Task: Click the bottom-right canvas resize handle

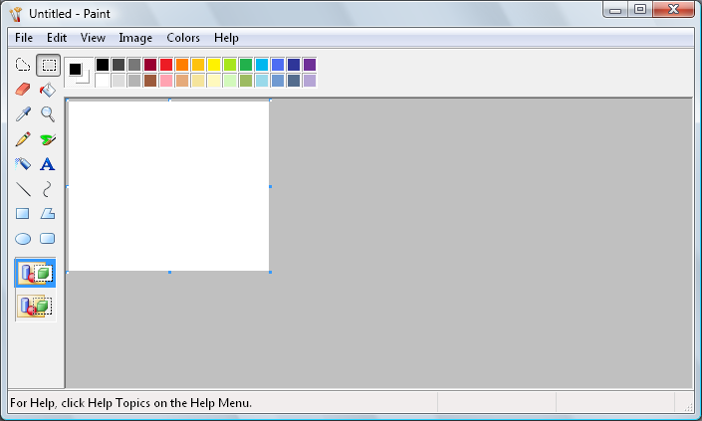Action: click(271, 272)
